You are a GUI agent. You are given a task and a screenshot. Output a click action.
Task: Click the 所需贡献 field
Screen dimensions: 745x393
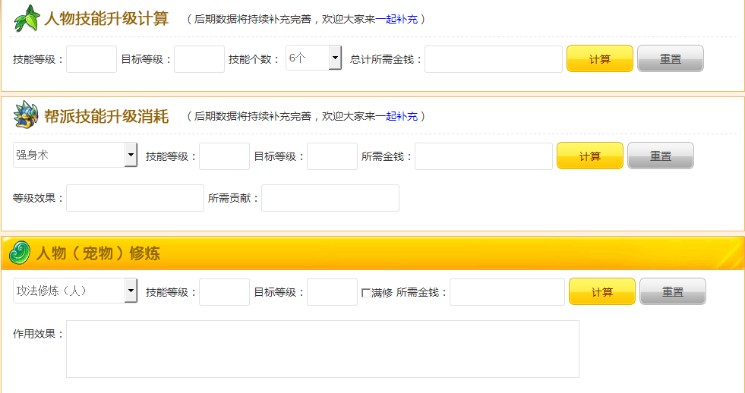330,198
